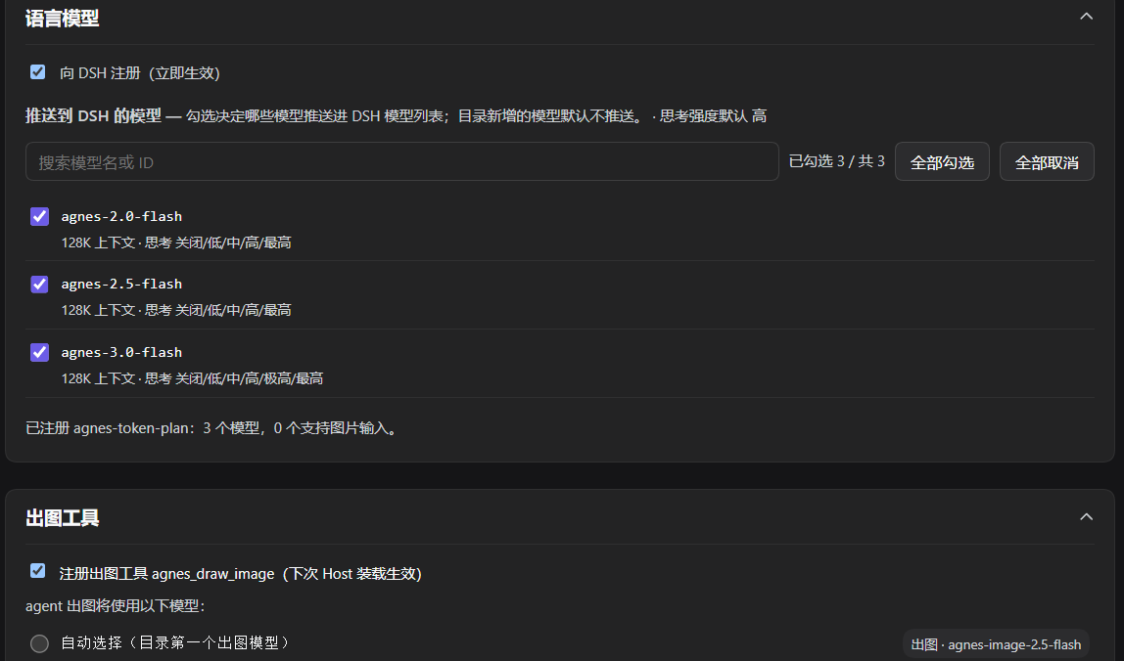The height and width of the screenshot is (661, 1124).
Task: Click the agent 出图将使用以下模型 text
Action: coord(116,606)
